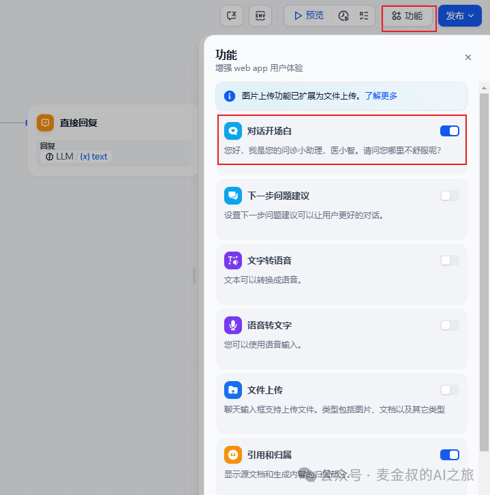490x495 pixels.
Task: Disable the 对话开场白 toggle
Action: [450, 131]
